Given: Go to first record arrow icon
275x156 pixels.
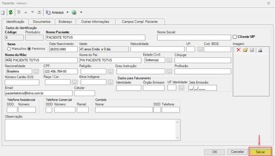Looking at the screenshot, I should click(x=19, y=12).
